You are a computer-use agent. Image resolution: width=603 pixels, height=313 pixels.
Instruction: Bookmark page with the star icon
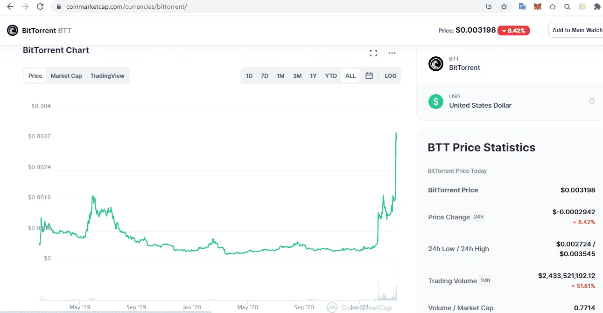coord(504,7)
